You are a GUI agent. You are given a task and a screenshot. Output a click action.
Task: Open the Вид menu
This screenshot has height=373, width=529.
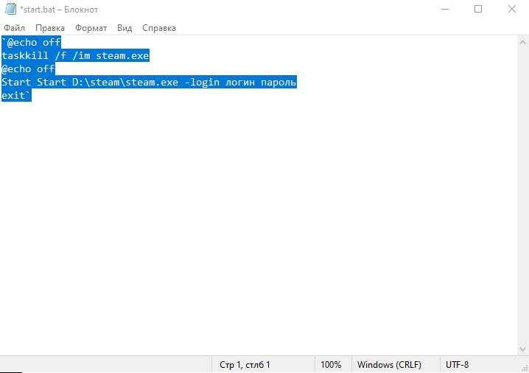pos(125,28)
